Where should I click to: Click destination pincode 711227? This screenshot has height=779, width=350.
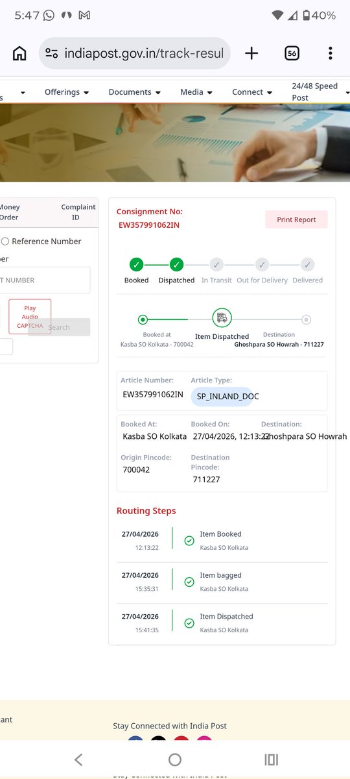pos(206,480)
